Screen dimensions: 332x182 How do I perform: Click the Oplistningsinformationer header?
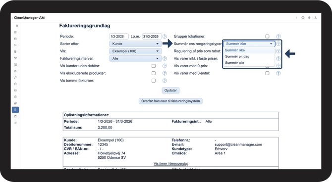click(x=87, y=115)
